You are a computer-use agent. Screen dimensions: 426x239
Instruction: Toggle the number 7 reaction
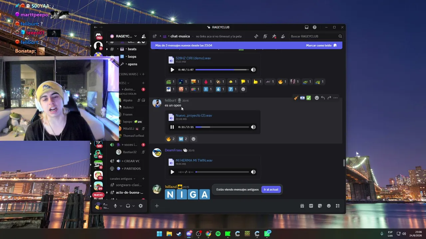point(233,89)
